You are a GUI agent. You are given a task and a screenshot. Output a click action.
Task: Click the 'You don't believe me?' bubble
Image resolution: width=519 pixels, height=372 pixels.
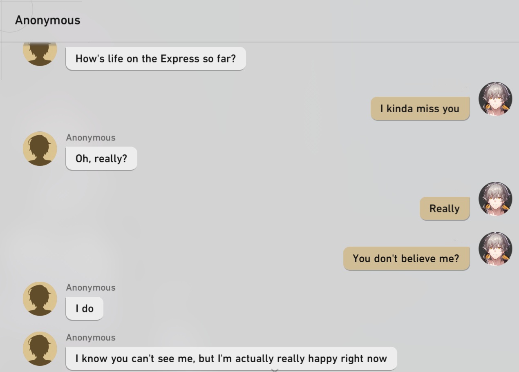click(x=406, y=258)
